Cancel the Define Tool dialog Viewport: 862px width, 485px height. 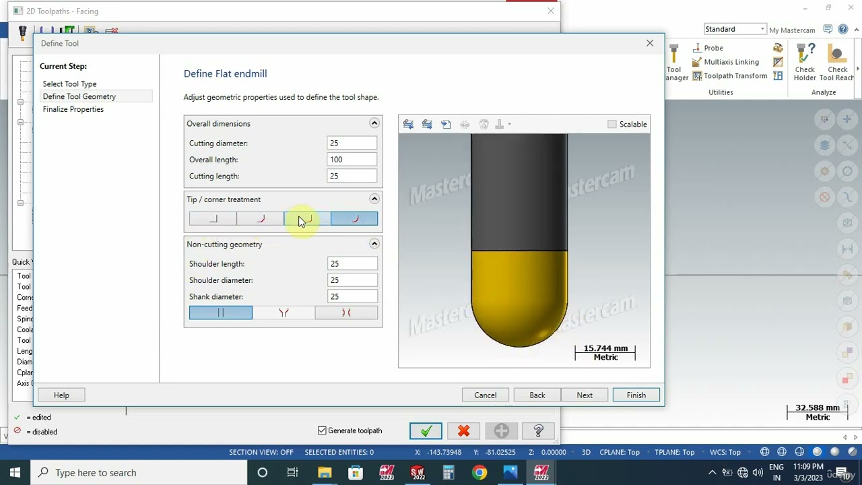(x=485, y=395)
